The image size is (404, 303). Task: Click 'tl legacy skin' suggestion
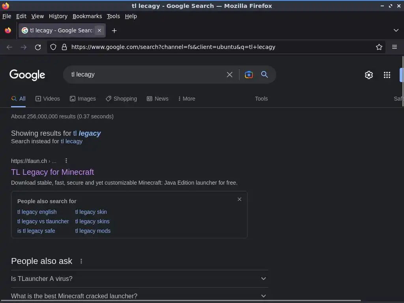click(91, 212)
